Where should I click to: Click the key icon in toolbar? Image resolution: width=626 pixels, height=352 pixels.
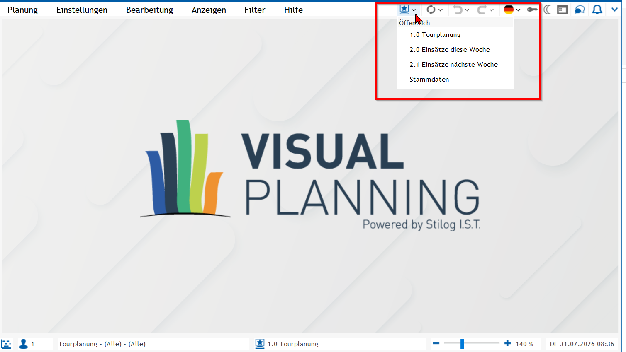coord(532,10)
